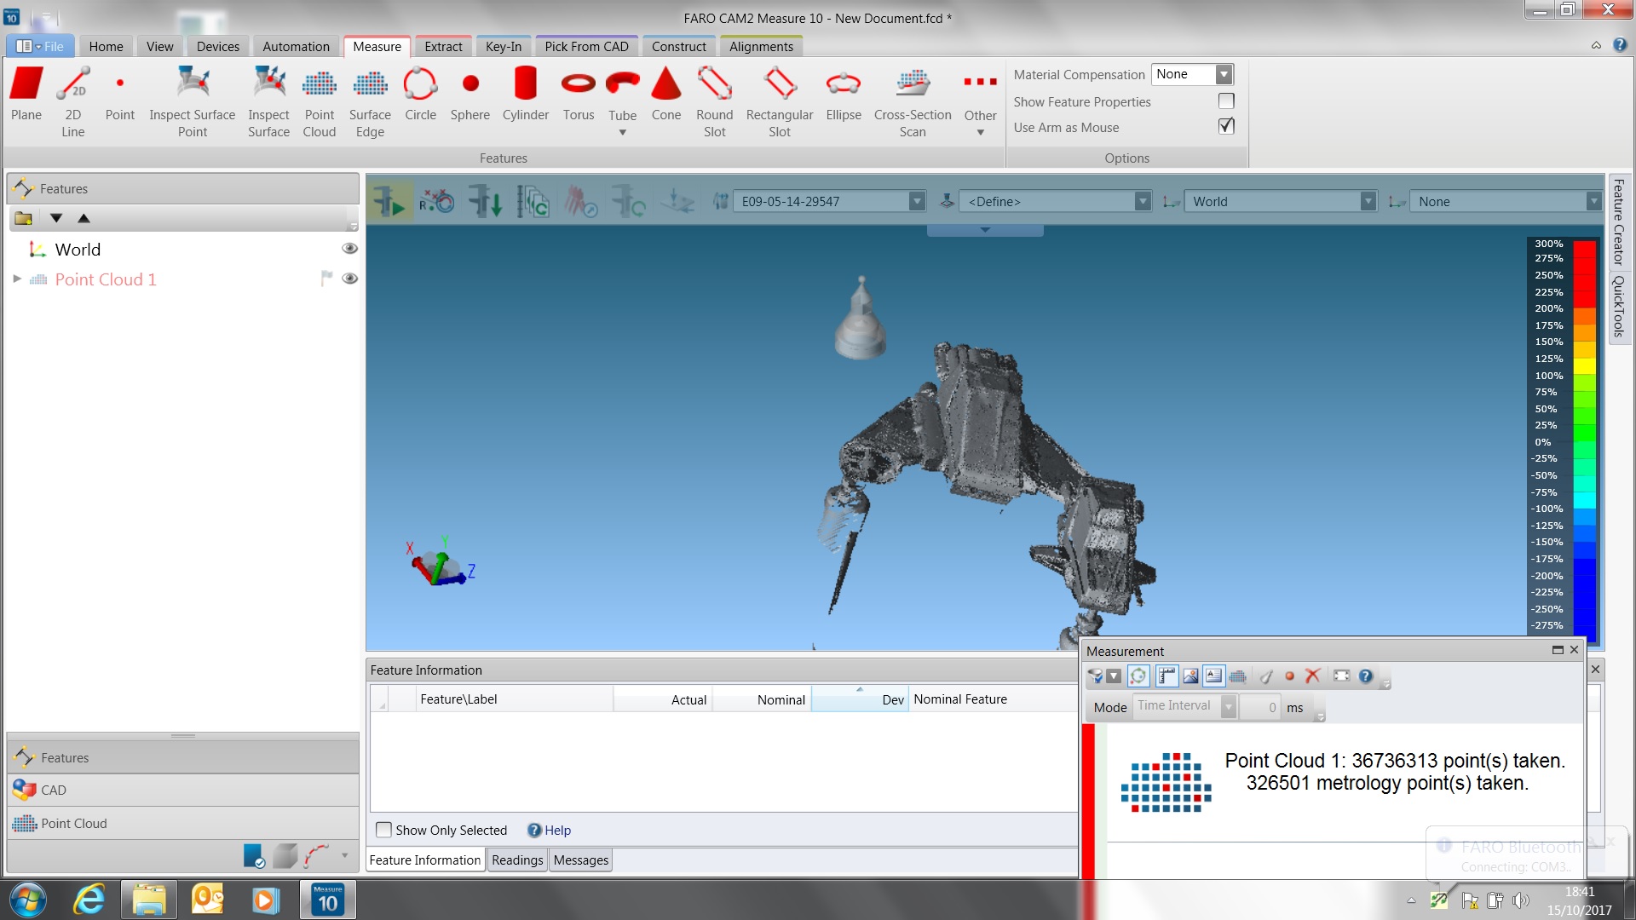Click the Point Cloud ribbon tool
Image resolution: width=1636 pixels, height=920 pixels.
[x=320, y=101]
